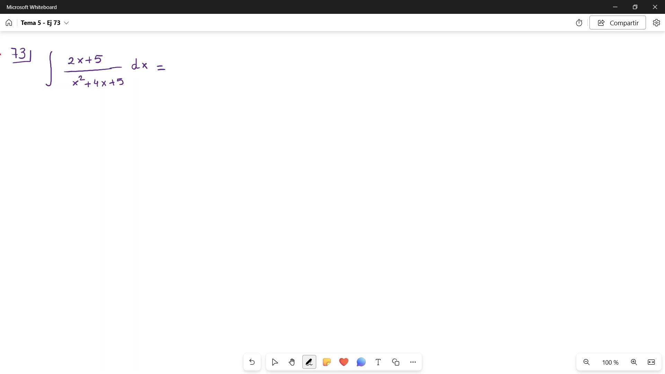The width and height of the screenshot is (665, 374).
Task: Open the shapes tool
Action: click(396, 362)
